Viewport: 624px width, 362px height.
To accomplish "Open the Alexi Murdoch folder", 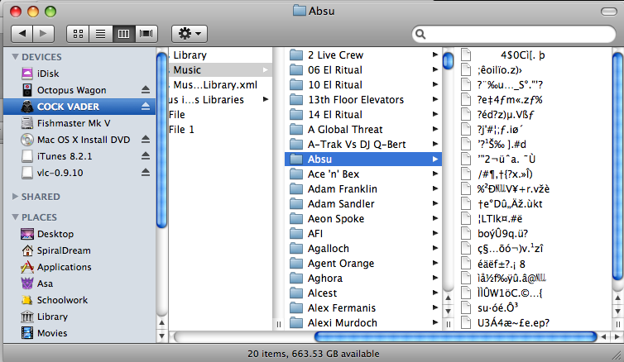I will (363, 322).
